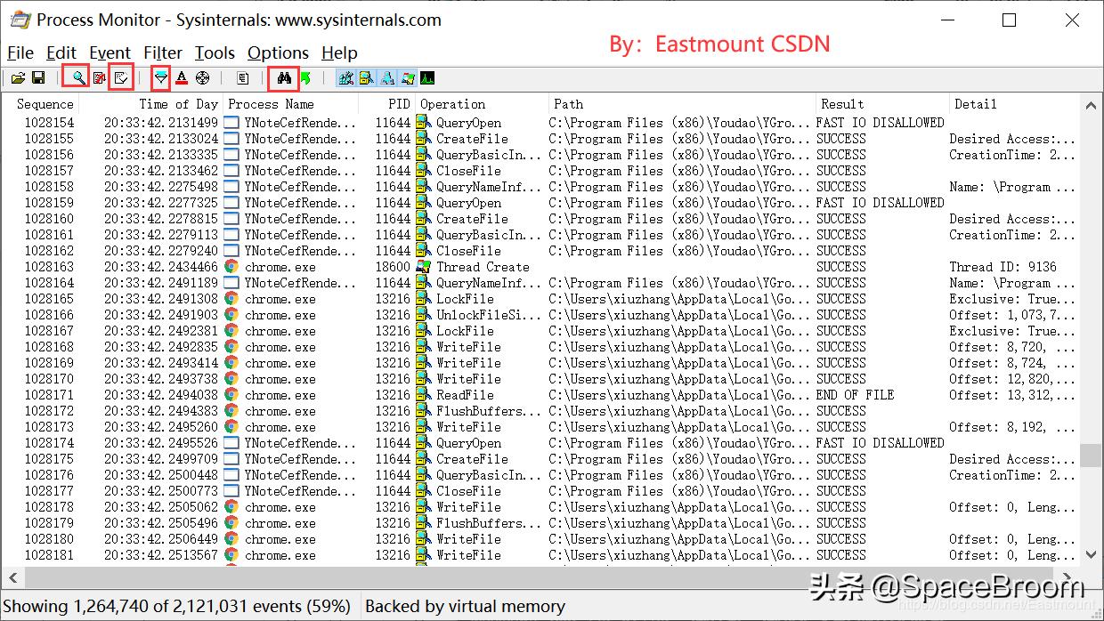Open the Edit menu
The image size is (1104, 621).
click(61, 53)
